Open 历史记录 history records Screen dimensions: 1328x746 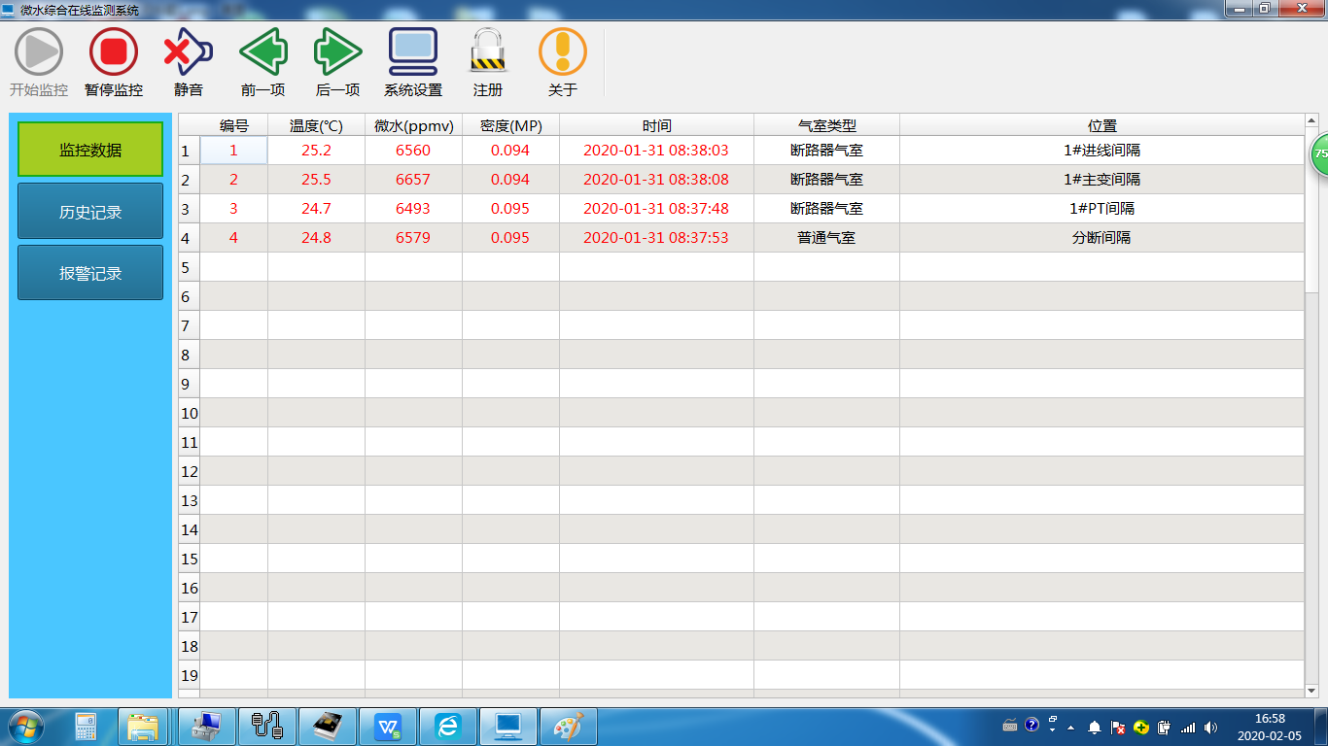coord(90,211)
